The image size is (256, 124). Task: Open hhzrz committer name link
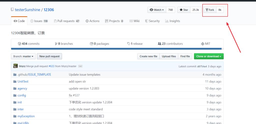tap(22, 66)
